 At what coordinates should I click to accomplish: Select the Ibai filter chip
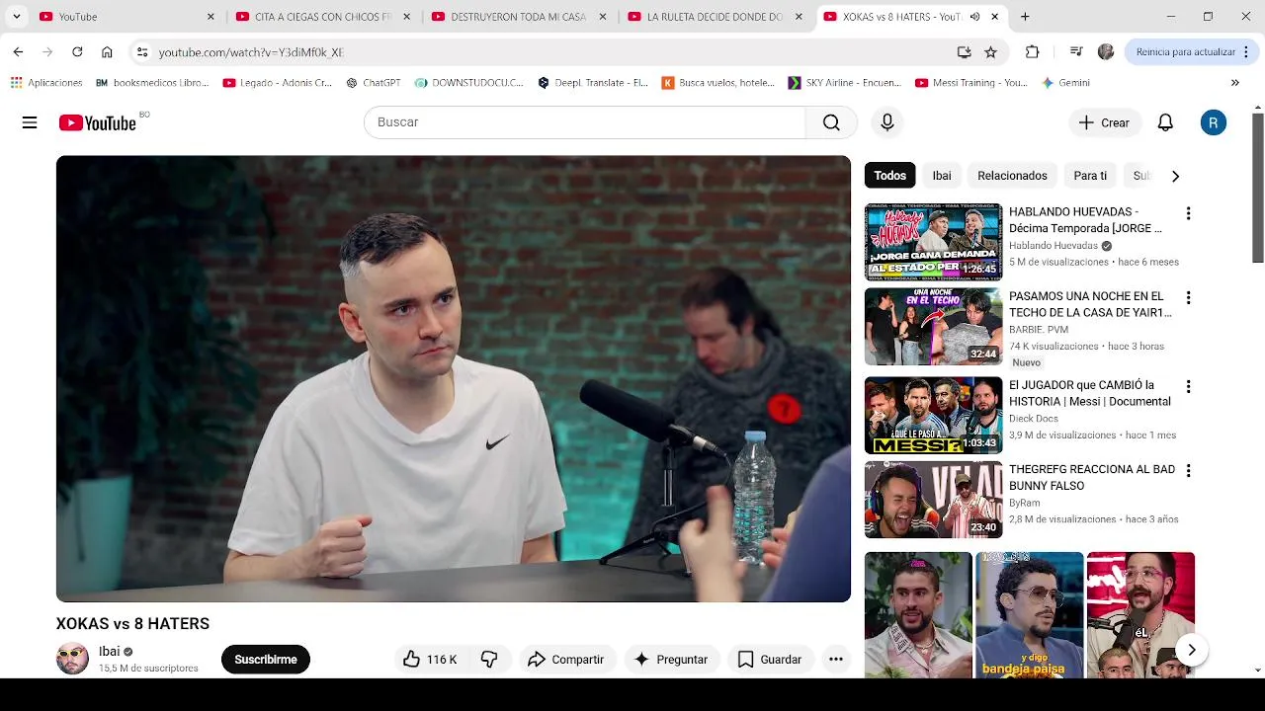[x=942, y=176]
